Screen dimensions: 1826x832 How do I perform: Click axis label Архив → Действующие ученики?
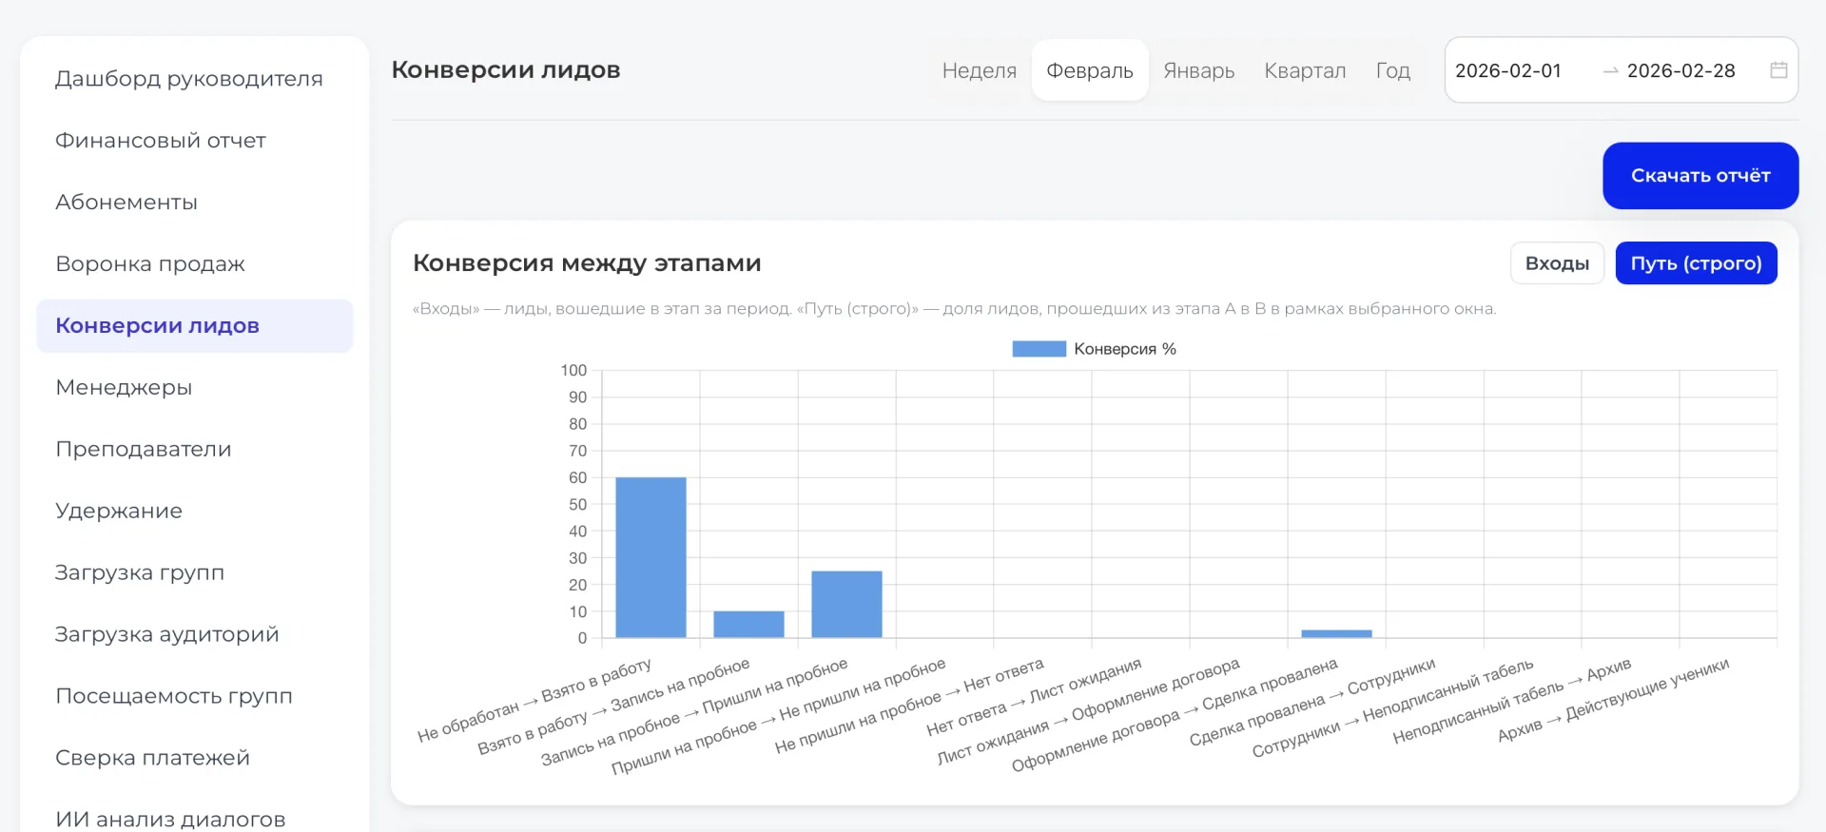point(1613,700)
